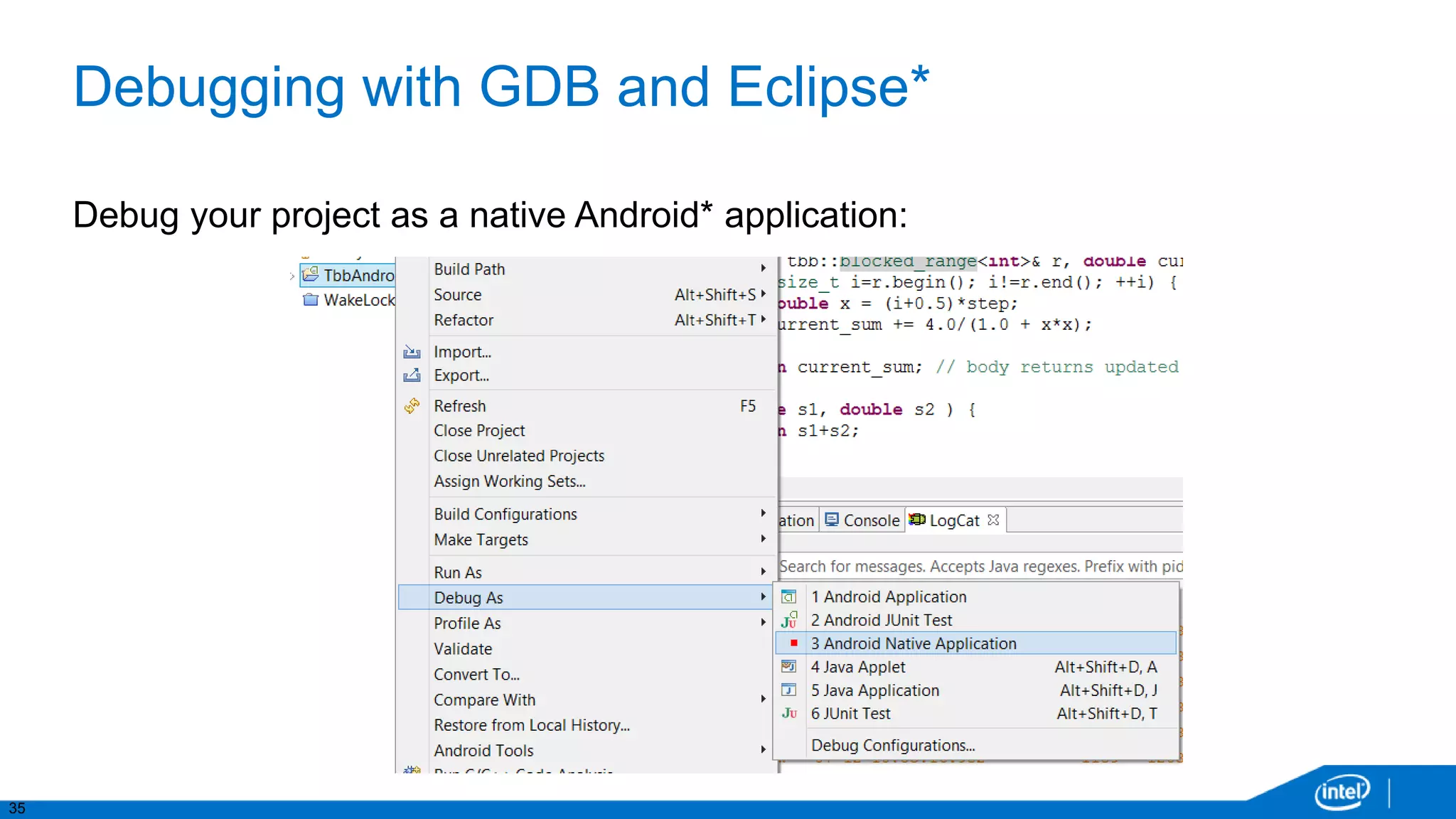
Task: Open the Build Path menu entry
Action: (x=587, y=269)
